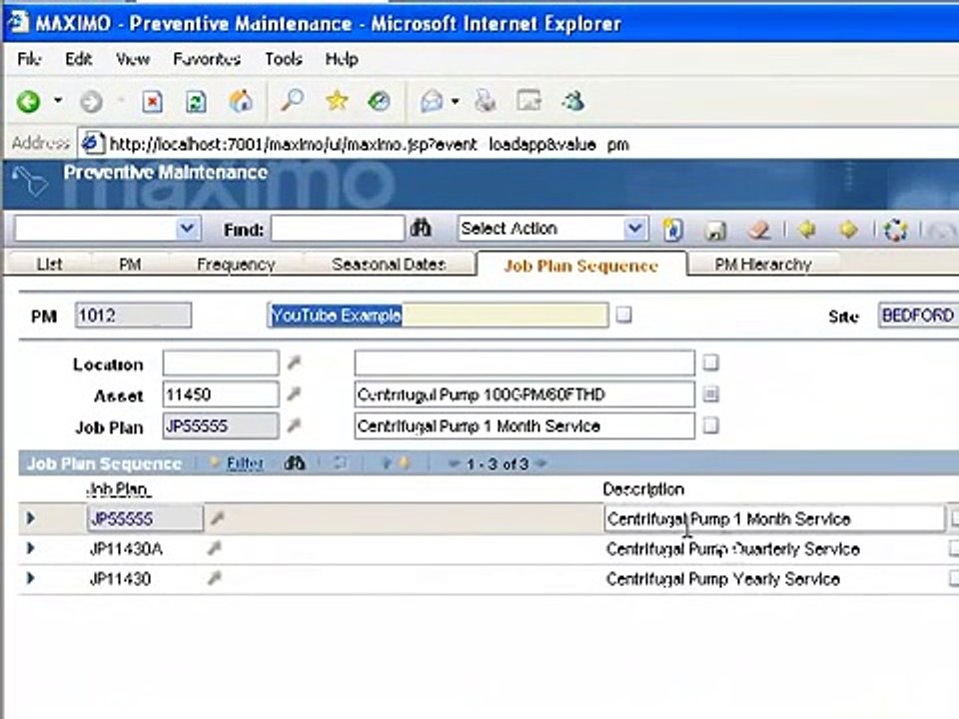This screenshot has width=959, height=719.
Task: Open the History icon in the IE toolbar
Action: tap(379, 100)
